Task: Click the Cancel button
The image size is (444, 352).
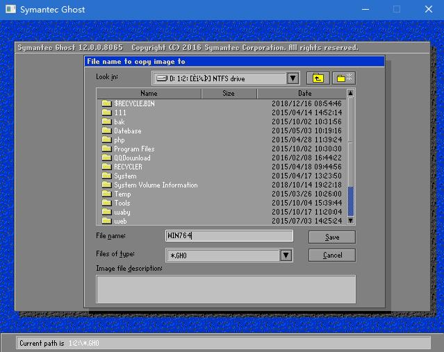Action: [x=332, y=255]
